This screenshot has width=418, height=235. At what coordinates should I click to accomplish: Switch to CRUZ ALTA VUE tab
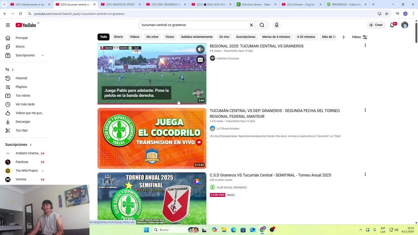click(211, 5)
